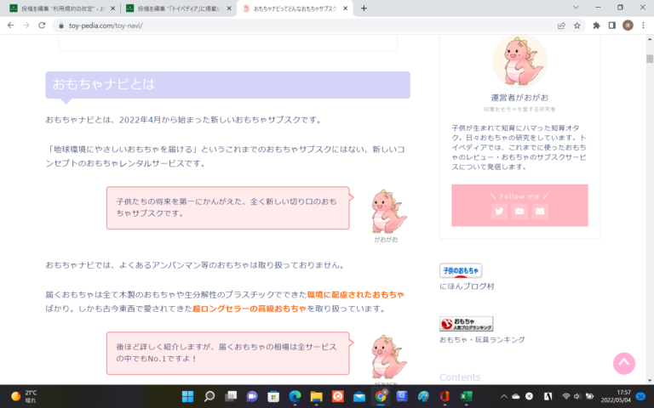Click the おもちゃ人気ブログランキング banner
Screen dimensions: 654x408
click(467, 324)
